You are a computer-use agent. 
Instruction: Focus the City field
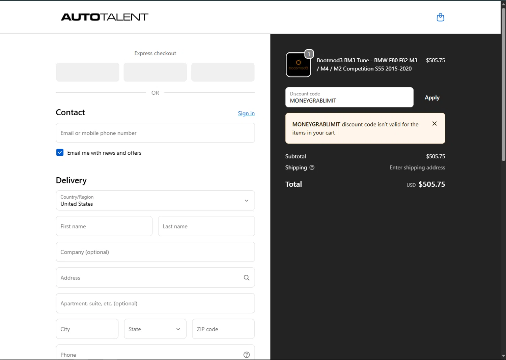(87, 329)
